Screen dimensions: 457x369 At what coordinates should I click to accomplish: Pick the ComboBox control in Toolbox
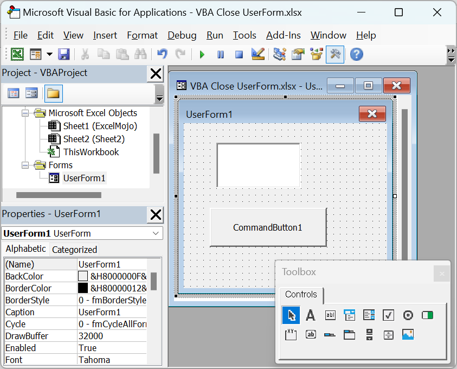(350, 315)
